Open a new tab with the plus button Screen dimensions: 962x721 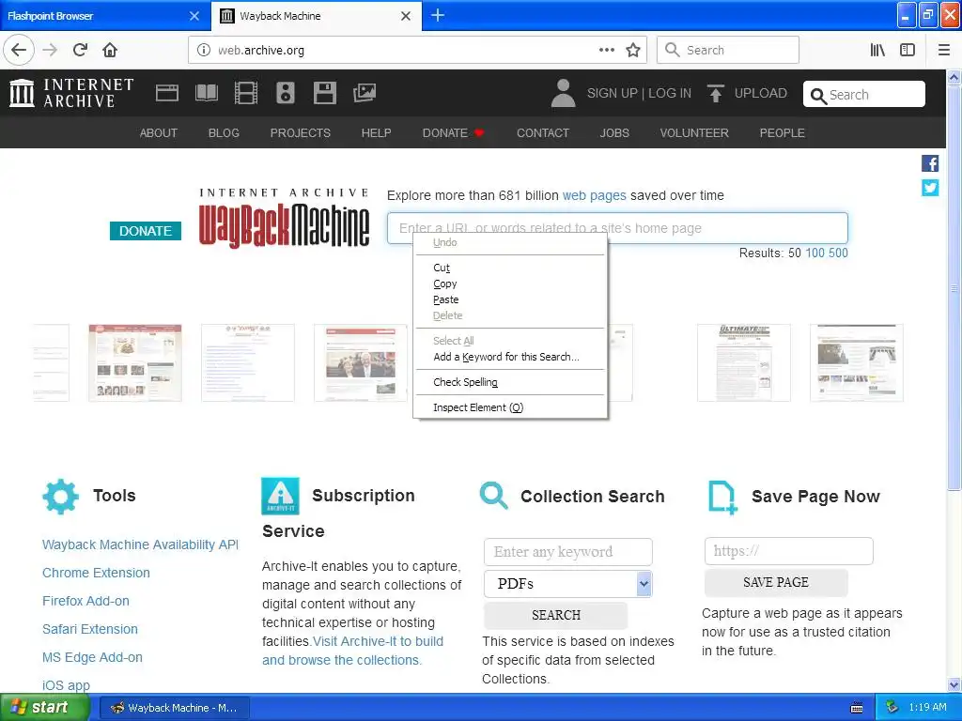438,16
